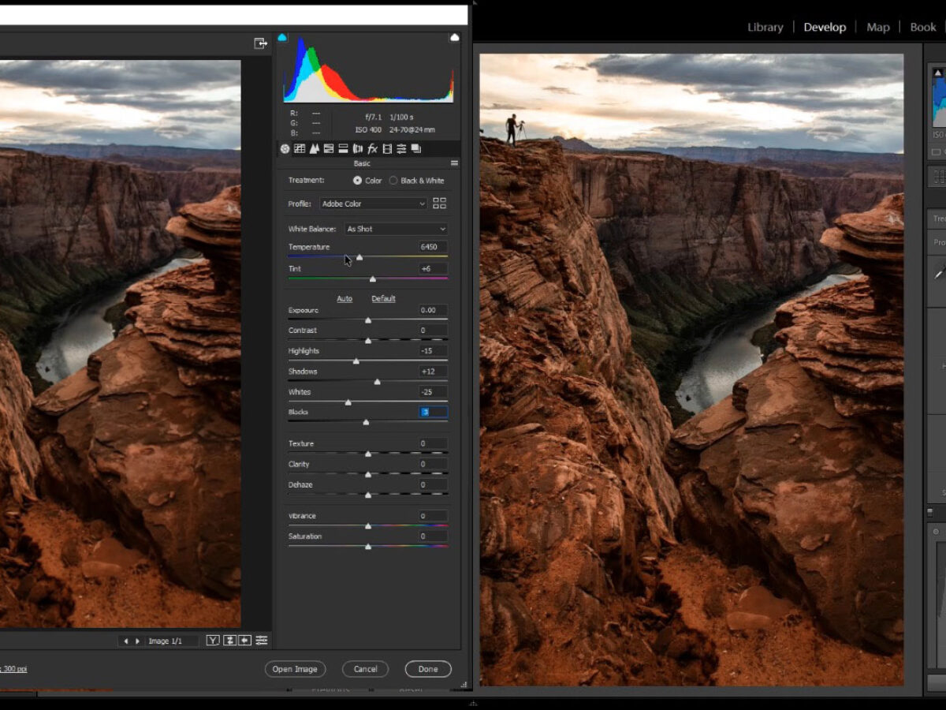946x710 pixels.
Task: Open the Detail panel icon
Action: click(314, 148)
